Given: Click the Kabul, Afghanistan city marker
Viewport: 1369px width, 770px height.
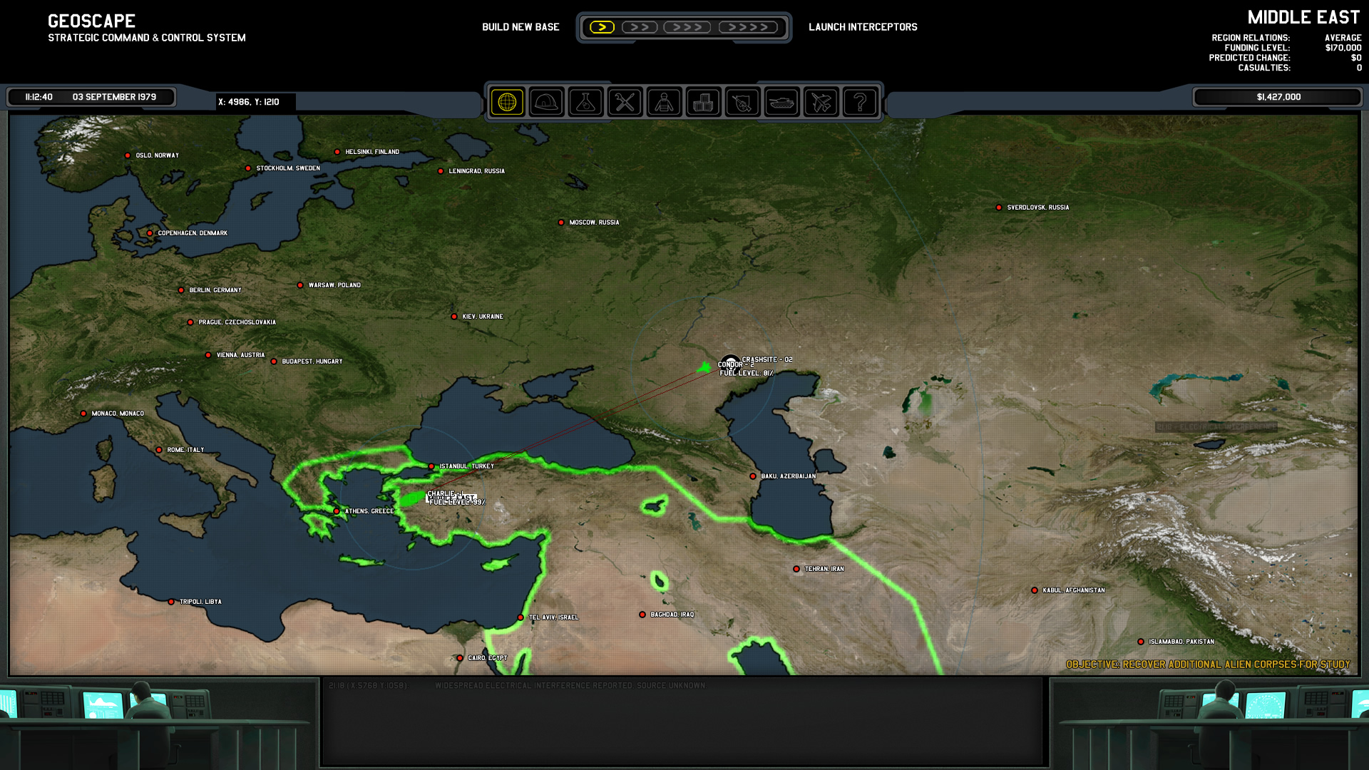Looking at the screenshot, I should 1035,590.
